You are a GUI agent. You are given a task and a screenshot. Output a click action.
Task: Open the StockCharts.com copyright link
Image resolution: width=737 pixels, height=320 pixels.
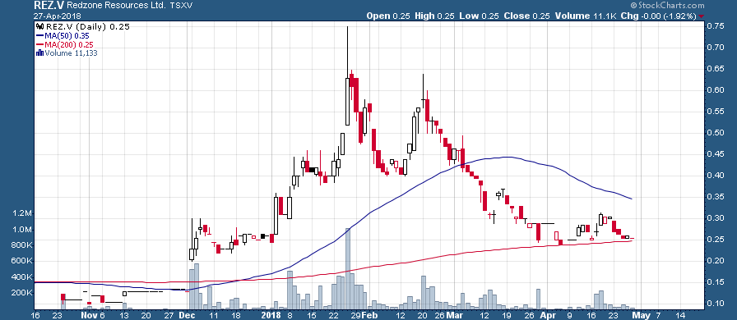[x=667, y=6]
